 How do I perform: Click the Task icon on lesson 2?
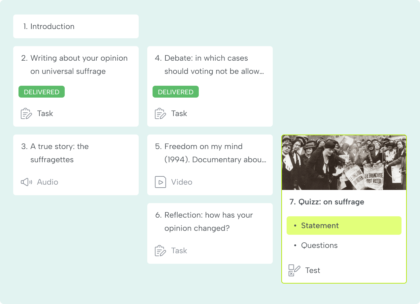[x=26, y=113]
